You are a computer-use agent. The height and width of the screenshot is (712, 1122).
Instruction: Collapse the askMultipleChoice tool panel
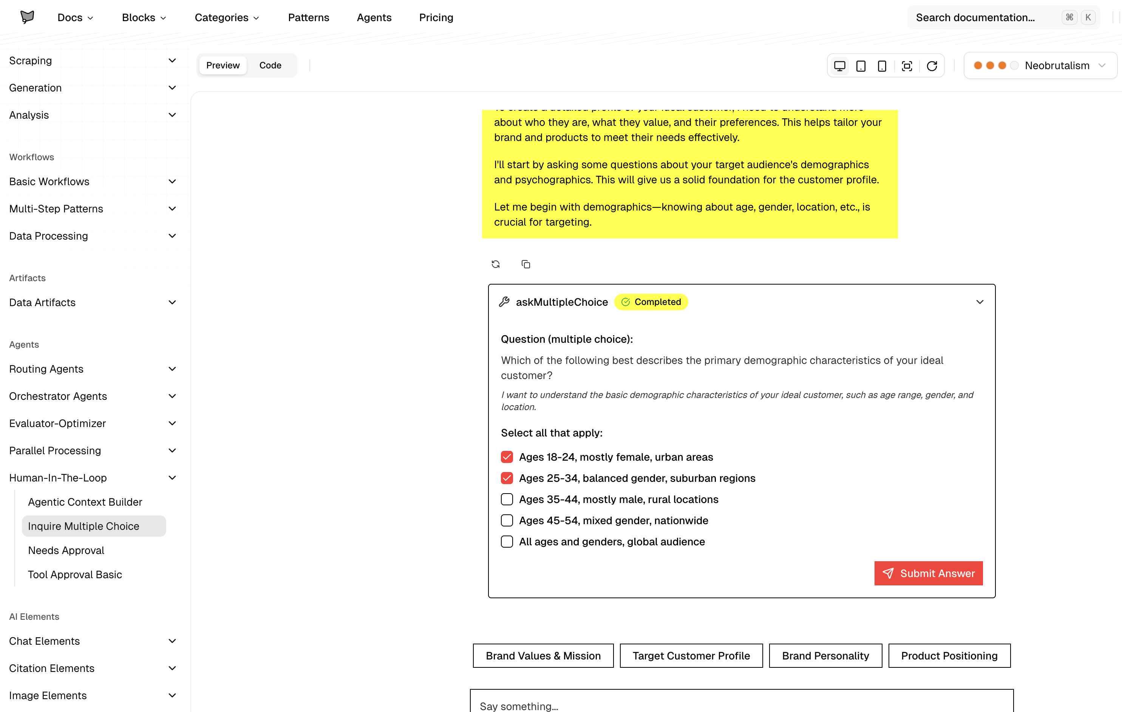pyautogui.click(x=980, y=302)
